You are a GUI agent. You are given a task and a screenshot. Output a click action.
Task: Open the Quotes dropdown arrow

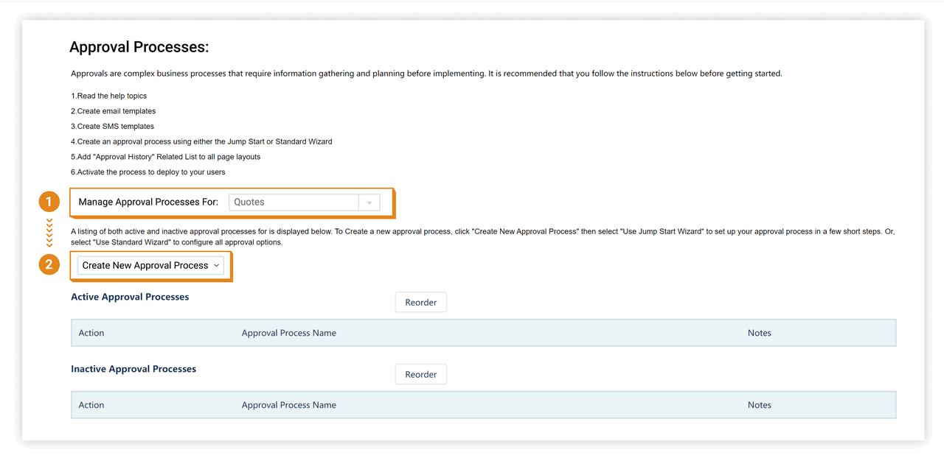tap(369, 202)
